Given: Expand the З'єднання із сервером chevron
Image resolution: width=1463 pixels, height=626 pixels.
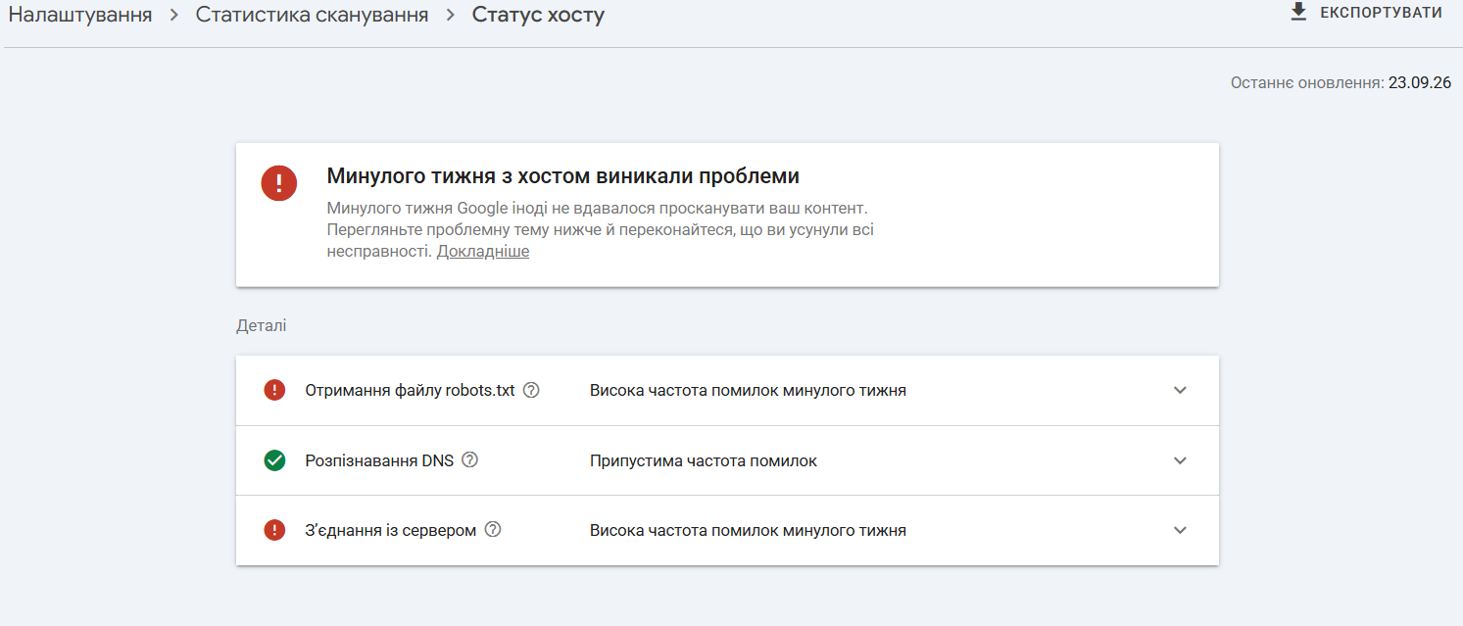Looking at the screenshot, I should (x=1180, y=530).
